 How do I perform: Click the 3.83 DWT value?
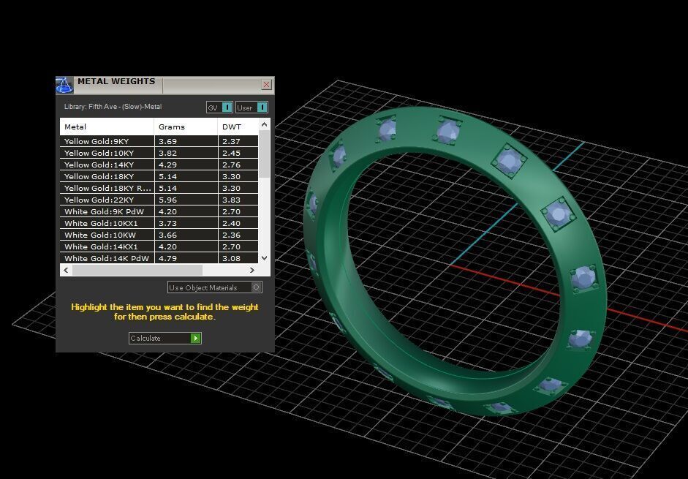(x=231, y=200)
